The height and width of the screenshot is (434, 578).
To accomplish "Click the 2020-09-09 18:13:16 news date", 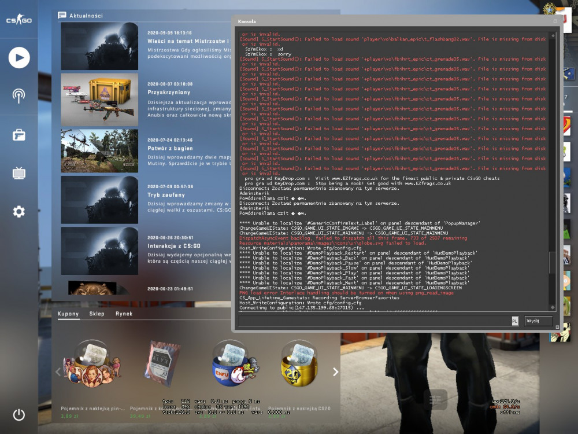I will pyautogui.click(x=169, y=33).
